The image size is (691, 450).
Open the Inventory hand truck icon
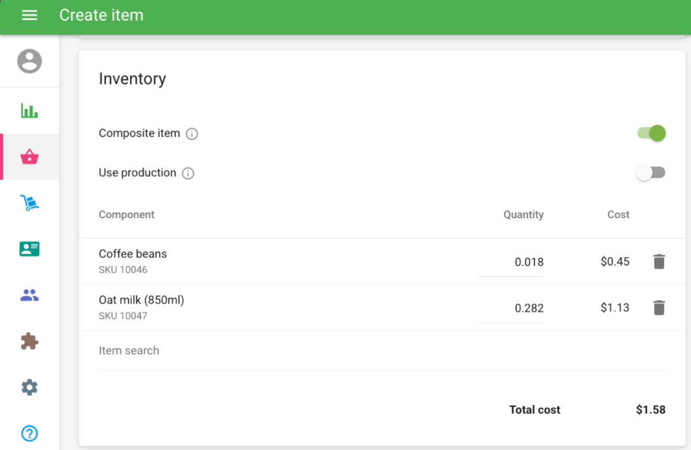29,203
